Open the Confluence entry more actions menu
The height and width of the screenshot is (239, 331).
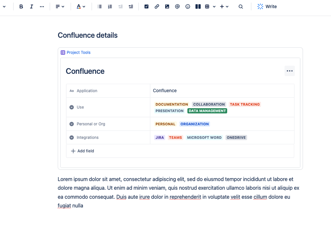click(x=290, y=71)
